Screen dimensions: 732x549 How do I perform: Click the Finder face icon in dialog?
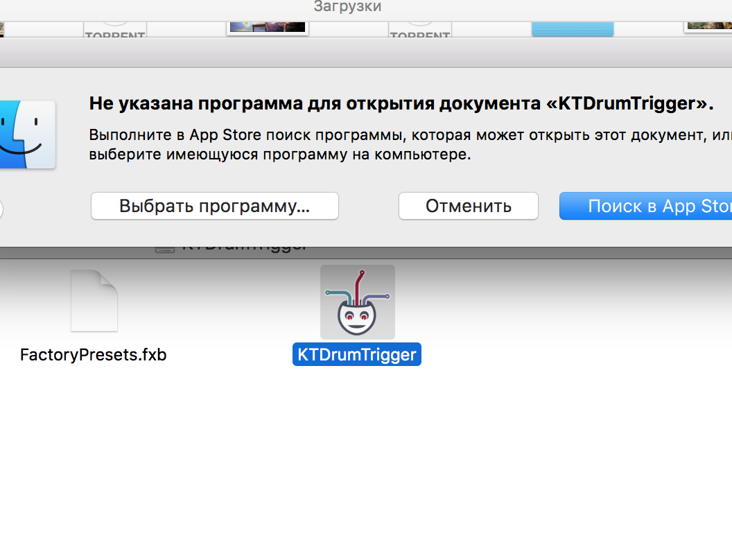28,134
